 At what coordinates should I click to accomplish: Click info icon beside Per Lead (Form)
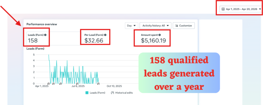[105, 35]
